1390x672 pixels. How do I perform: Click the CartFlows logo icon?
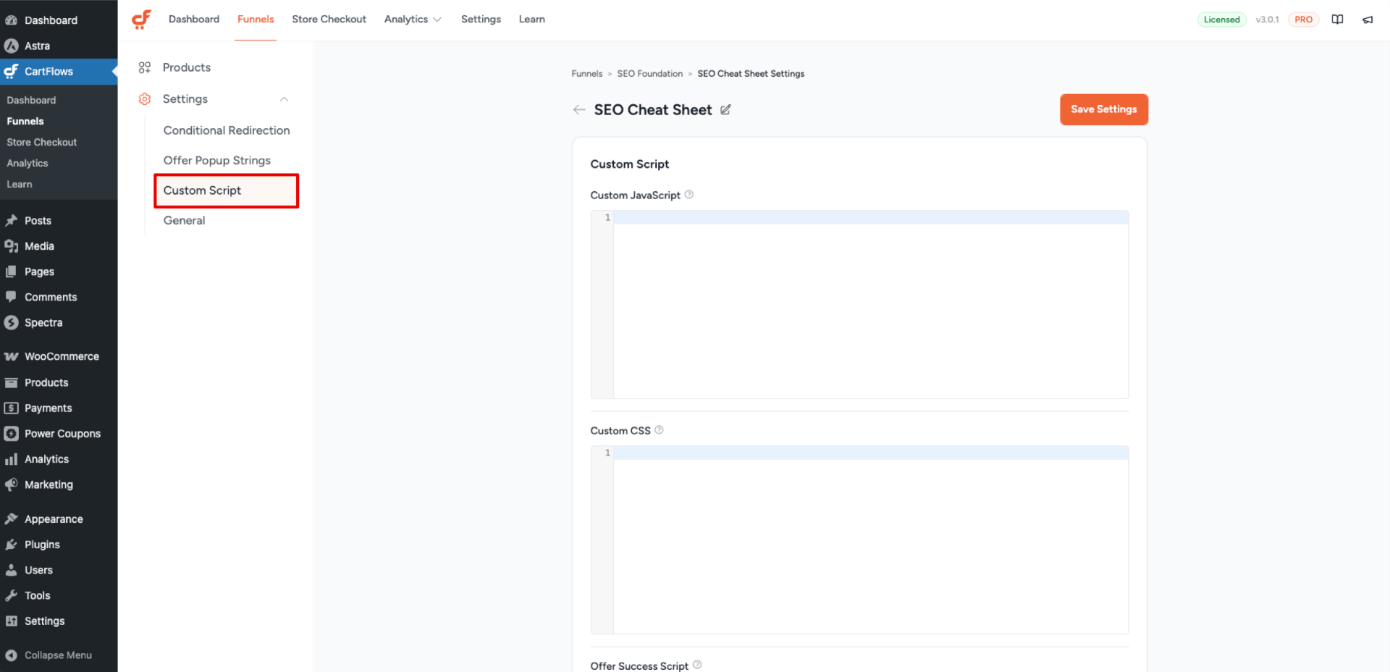141,20
